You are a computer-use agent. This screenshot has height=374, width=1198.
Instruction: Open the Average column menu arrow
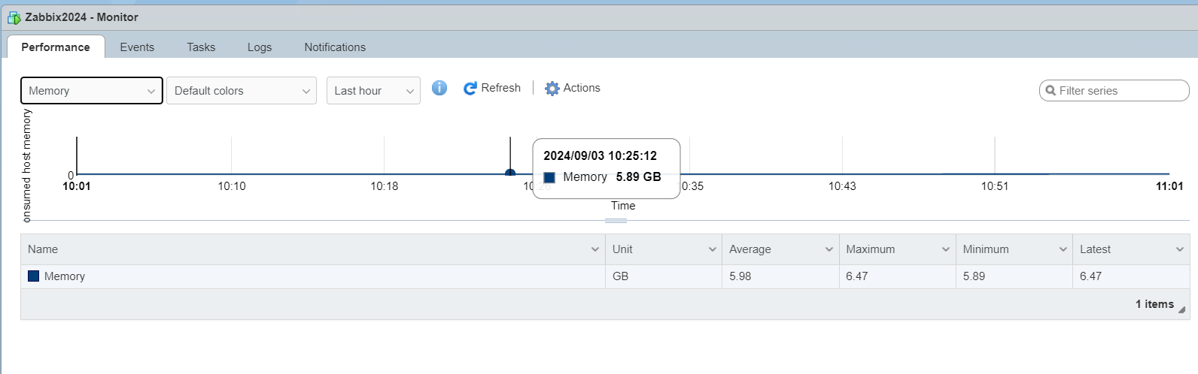829,249
